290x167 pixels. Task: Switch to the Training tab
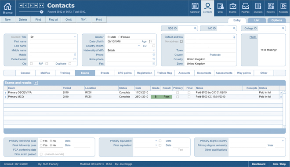[65, 73]
